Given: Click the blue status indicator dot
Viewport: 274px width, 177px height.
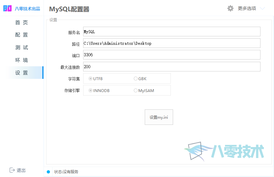Looking at the screenshot, I should pyautogui.click(x=48, y=172).
